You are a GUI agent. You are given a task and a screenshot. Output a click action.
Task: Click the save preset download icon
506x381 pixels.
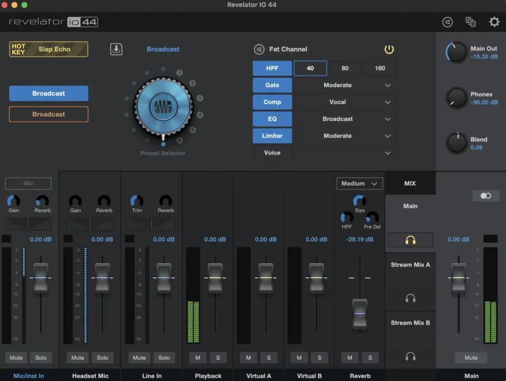(x=116, y=49)
